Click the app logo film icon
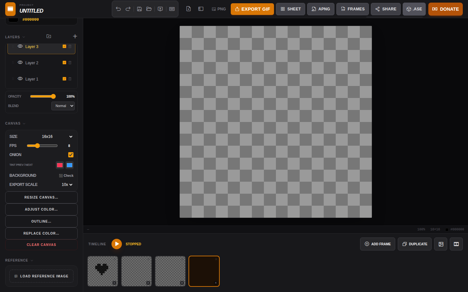The width and height of the screenshot is (468, 292). (x=10, y=9)
